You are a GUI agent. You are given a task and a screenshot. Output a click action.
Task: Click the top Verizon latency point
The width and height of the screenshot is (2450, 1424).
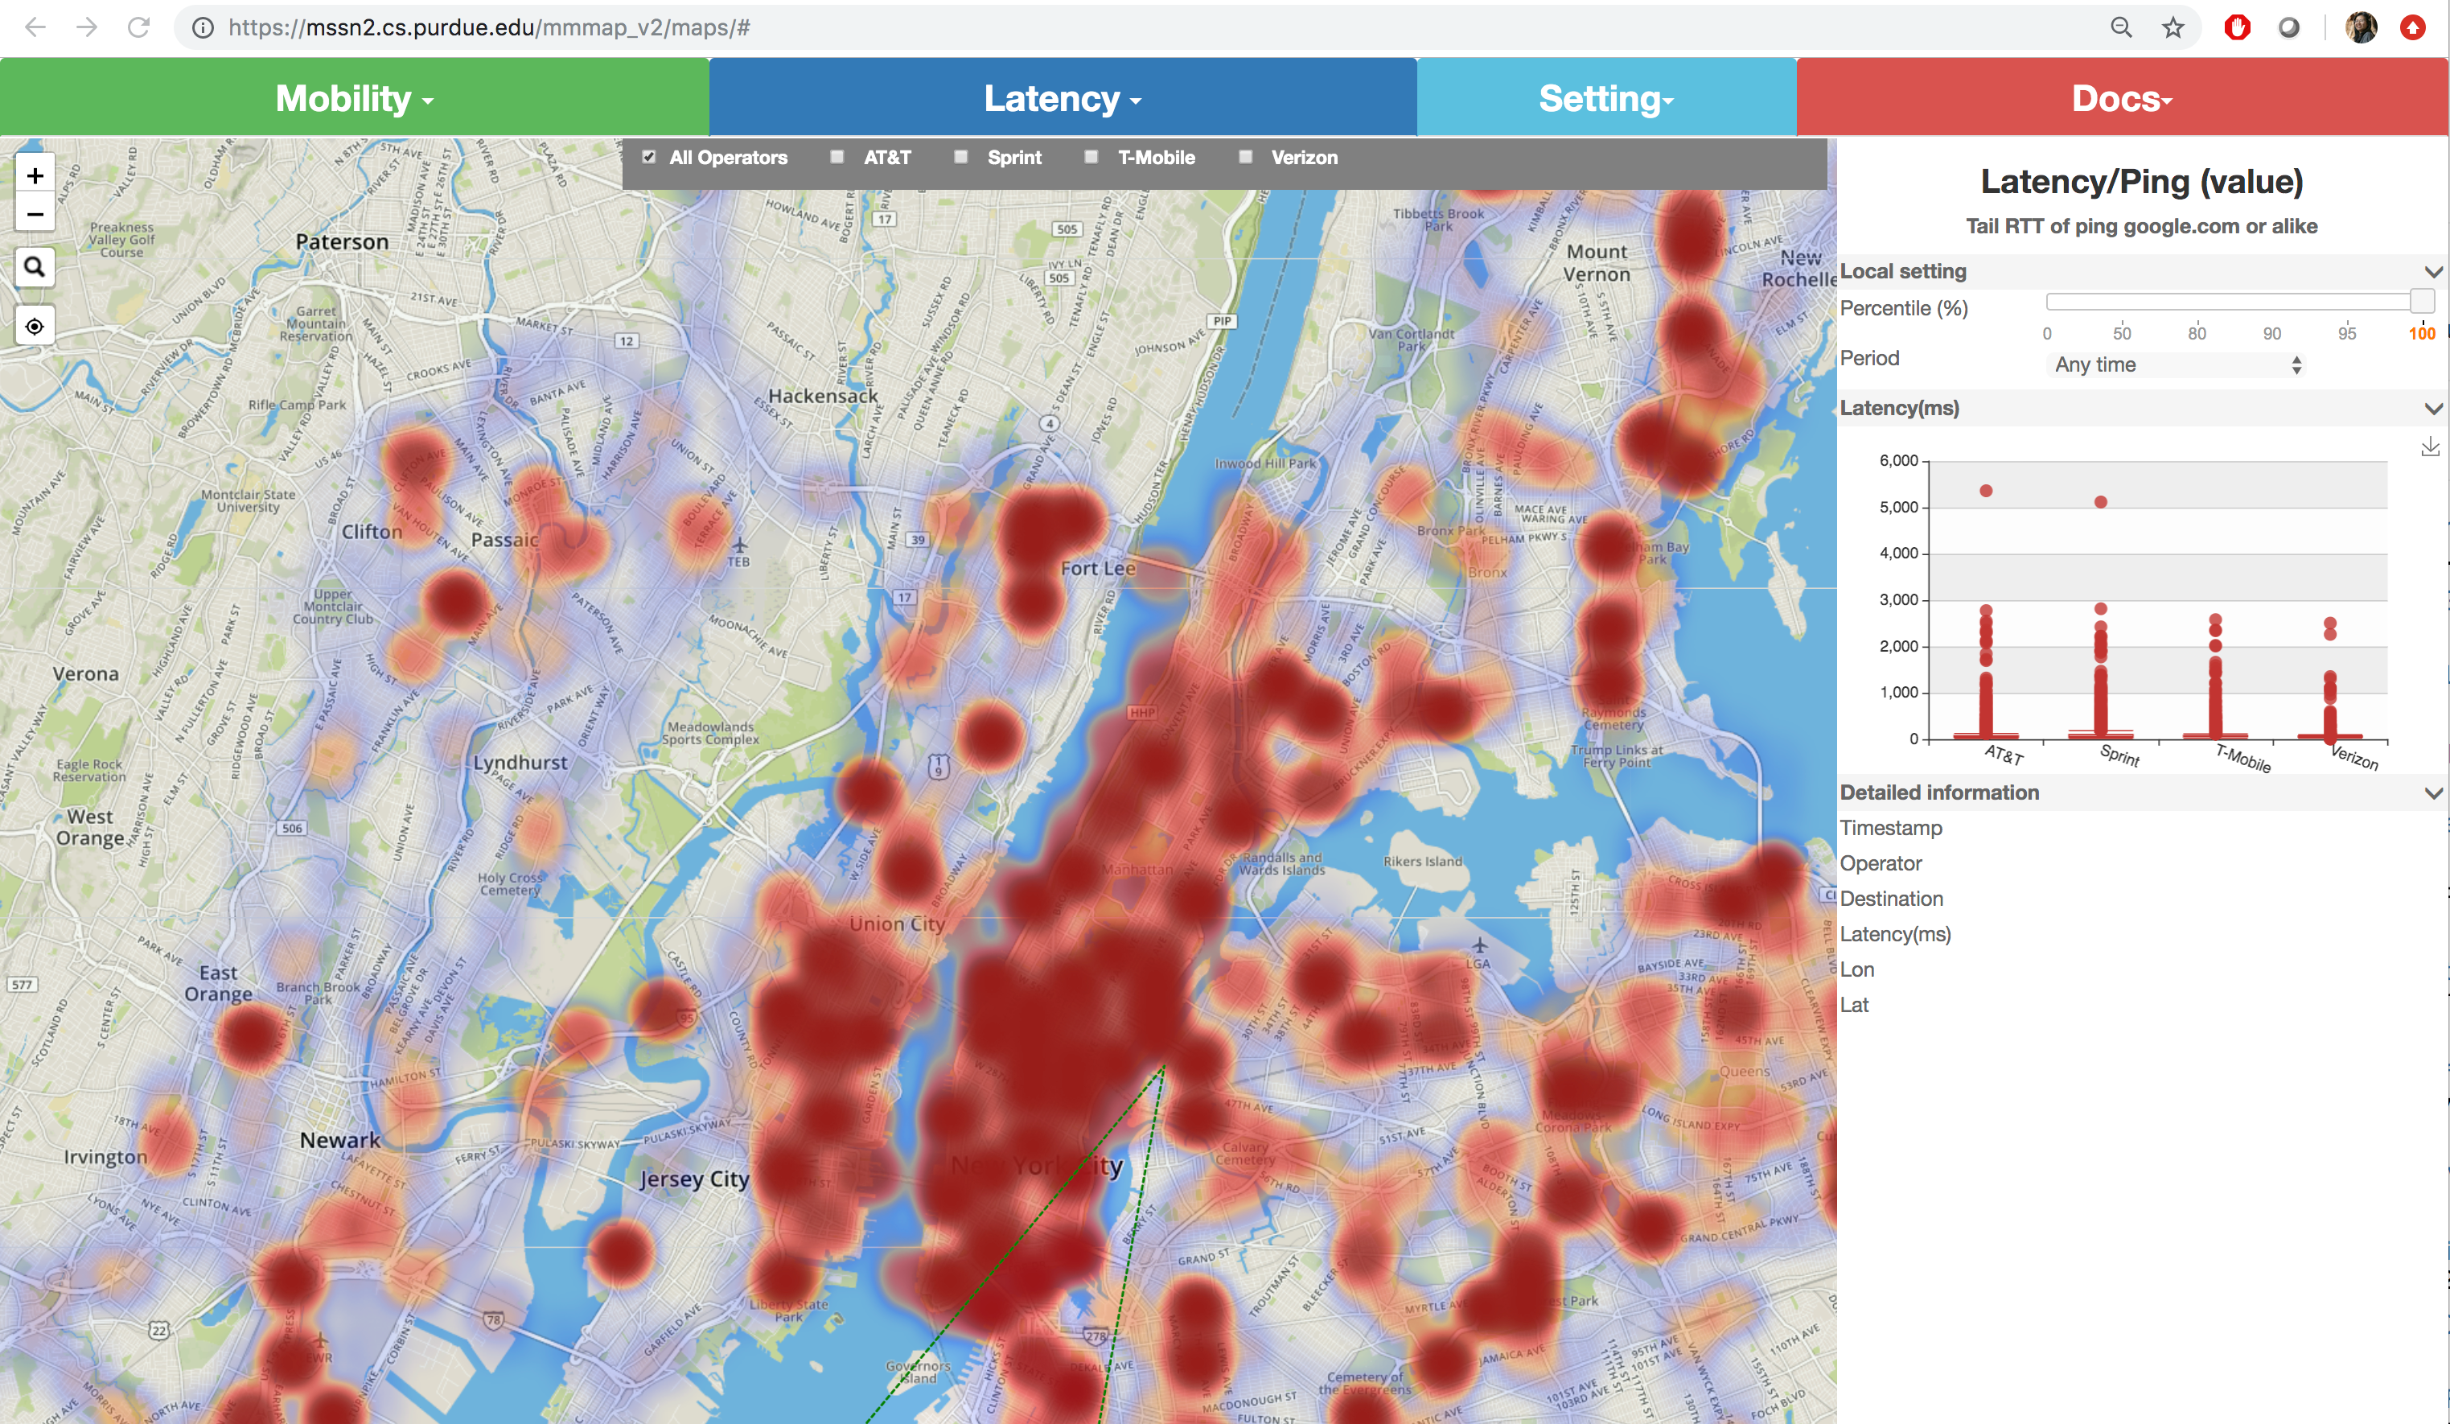point(2330,623)
